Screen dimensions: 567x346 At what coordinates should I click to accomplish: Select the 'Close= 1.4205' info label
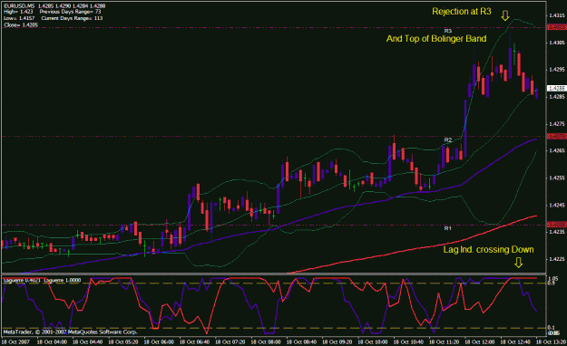pyautogui.click(x=21, y=25)
